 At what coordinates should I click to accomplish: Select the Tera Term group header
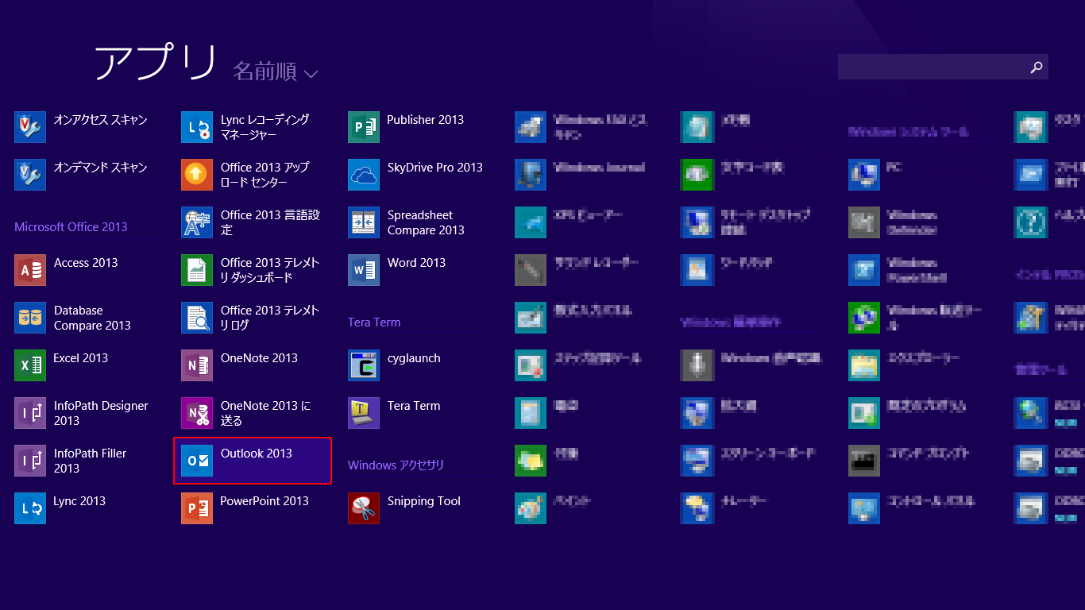374,322
